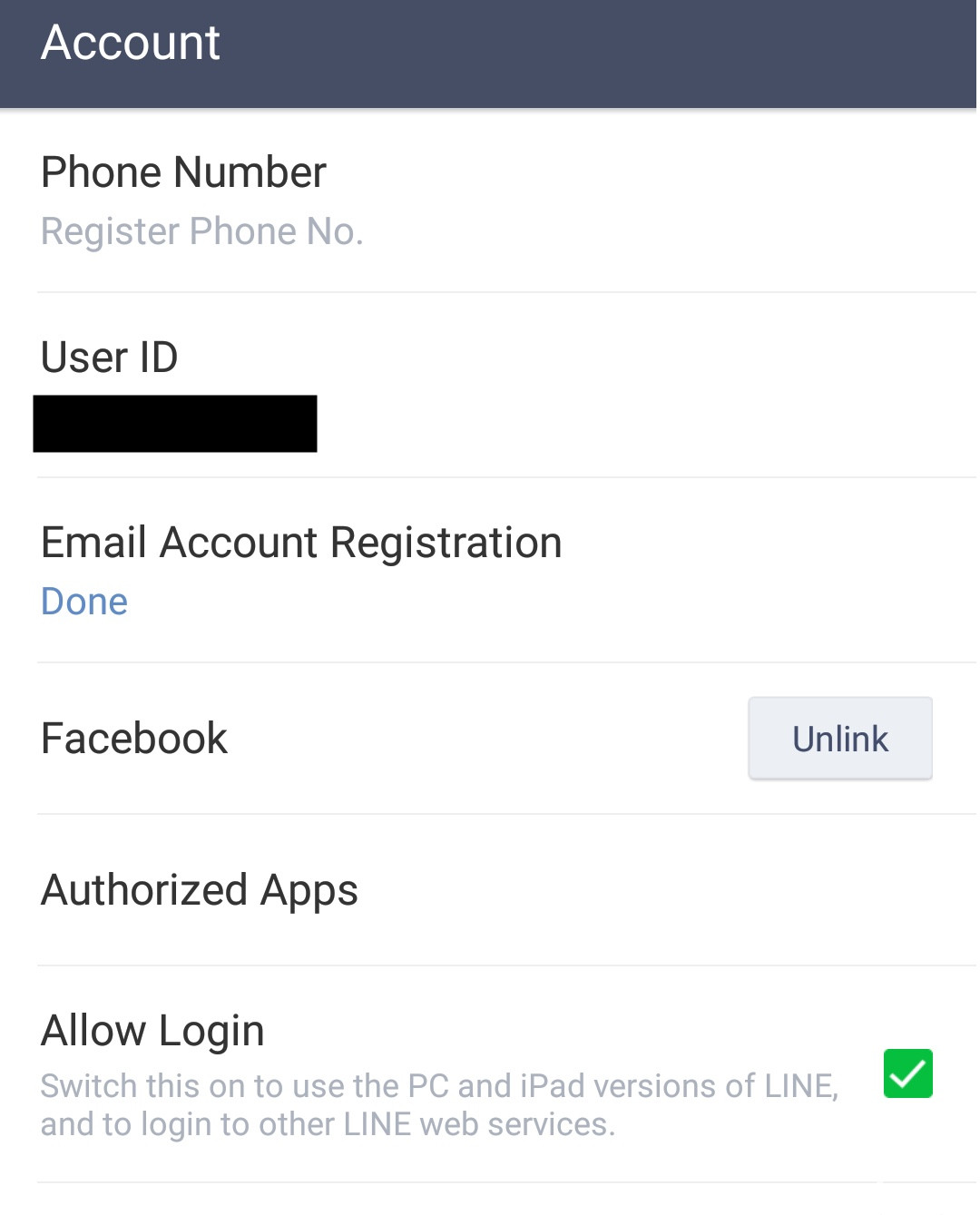Tap the Allow Login heading
Viewport: 980px width, 1215px height.
click(152, 1031)
